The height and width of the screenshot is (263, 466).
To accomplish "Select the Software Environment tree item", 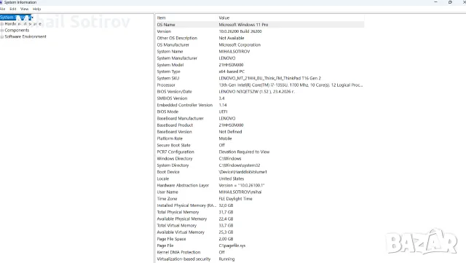I will click(x=25, y=36).
